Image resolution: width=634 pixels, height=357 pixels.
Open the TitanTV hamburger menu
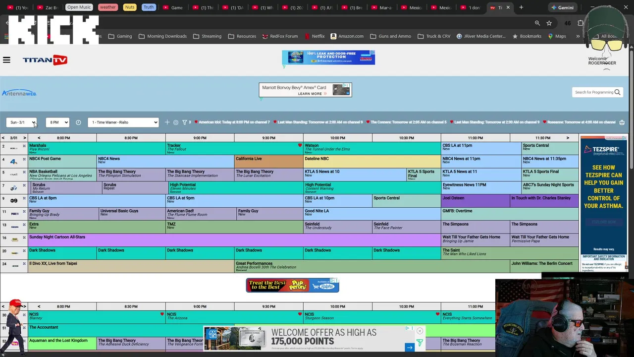(6, 60)
